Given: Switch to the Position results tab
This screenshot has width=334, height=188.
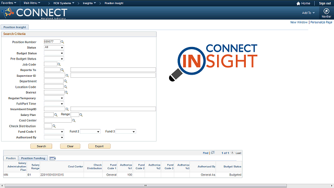Looking at the screenshot, I should [x=10, y=158].
